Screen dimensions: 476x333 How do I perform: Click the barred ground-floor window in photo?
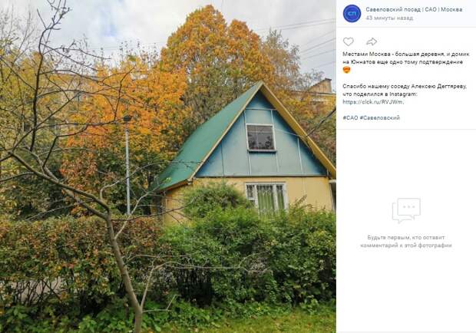266,197
